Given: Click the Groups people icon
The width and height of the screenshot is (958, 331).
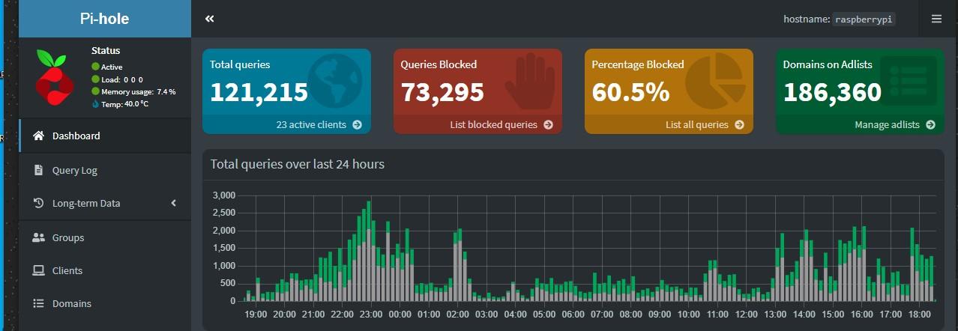Looking at the screenshot, I should tap(39, 237).
